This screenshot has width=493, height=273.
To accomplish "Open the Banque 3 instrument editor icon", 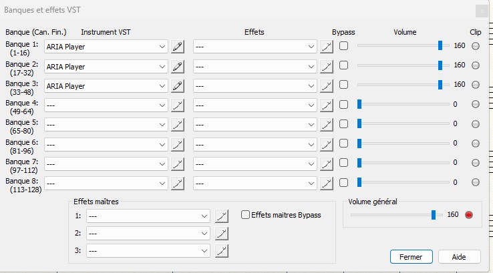I will (177, 85).
